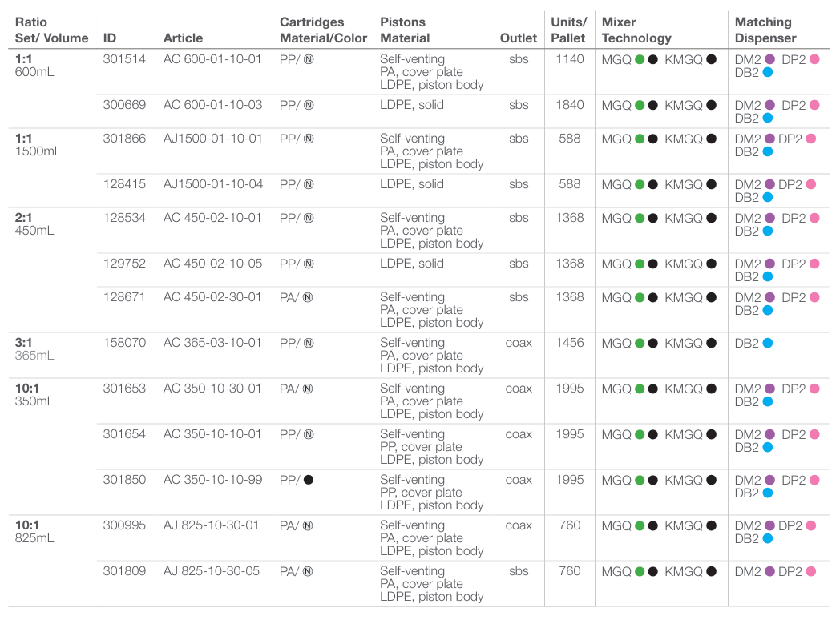The image size is (840, 620).
Task: Click the black KMGQ dot in row 300995
Action: [x=711, y=525]
